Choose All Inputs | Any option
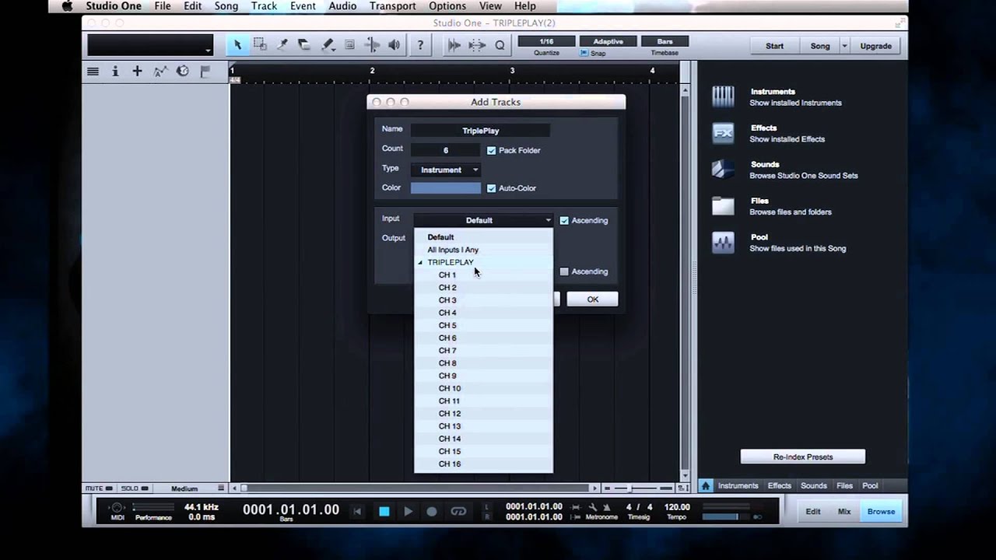Viewport: 996px width, 560px height. pyautogui.click(x=484, y=250)
